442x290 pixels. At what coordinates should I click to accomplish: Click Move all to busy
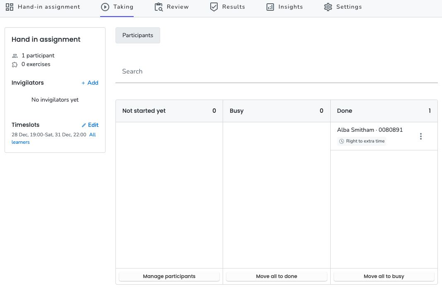coord(384,276)
